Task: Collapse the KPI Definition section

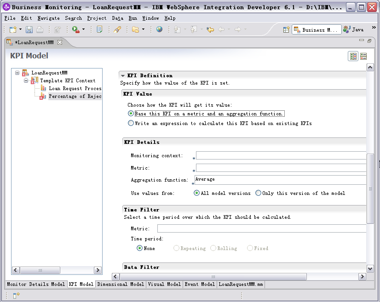Action: [x=123, y=76]
